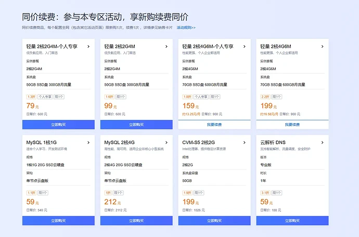Click the 1折 tag on MySQL 2核4G

[x=108, y=193]
